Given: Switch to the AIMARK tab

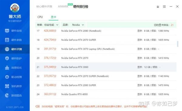Looking at the screenshot, I should click(x=63, y=6).
